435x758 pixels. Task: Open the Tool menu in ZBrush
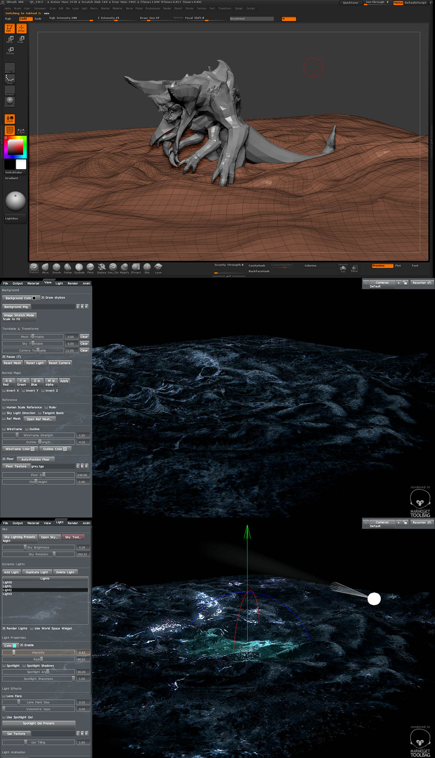(x=212, y=8)
